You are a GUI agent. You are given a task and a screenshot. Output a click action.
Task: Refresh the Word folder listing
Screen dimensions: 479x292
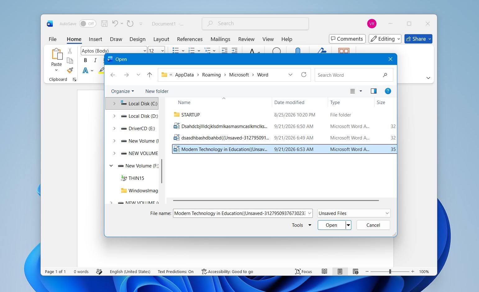pyautogui.click(x=304, y=75)
